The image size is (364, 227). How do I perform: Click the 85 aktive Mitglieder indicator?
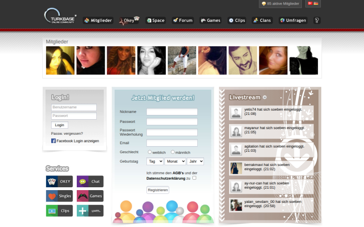[281, 4]
